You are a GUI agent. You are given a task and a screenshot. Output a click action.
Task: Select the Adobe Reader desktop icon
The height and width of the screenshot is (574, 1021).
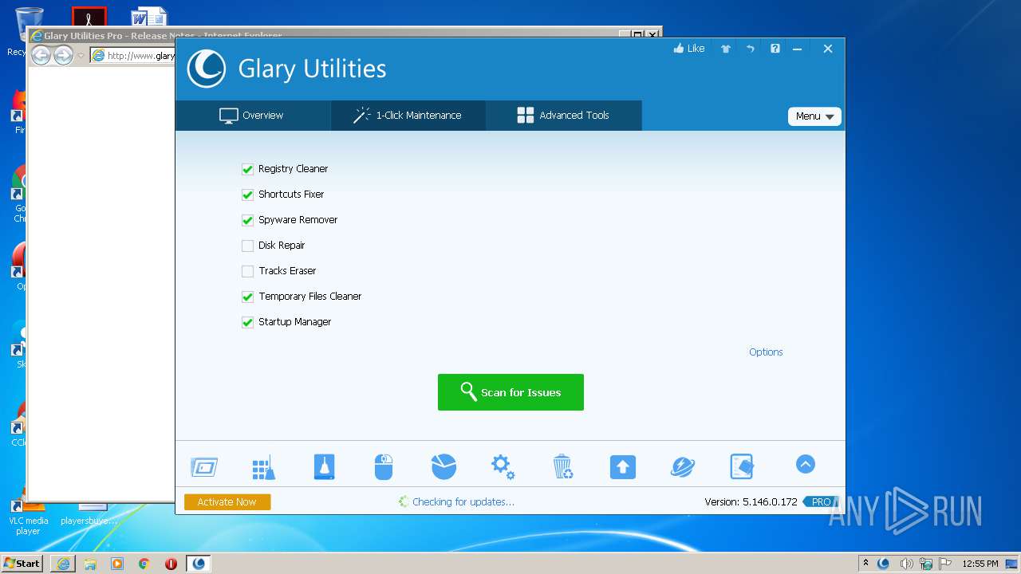pos(89,17)
